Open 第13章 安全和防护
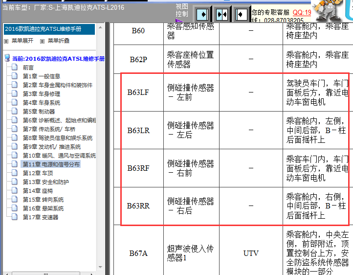Viewport: 353px width, 275px height. click(45, 182)
